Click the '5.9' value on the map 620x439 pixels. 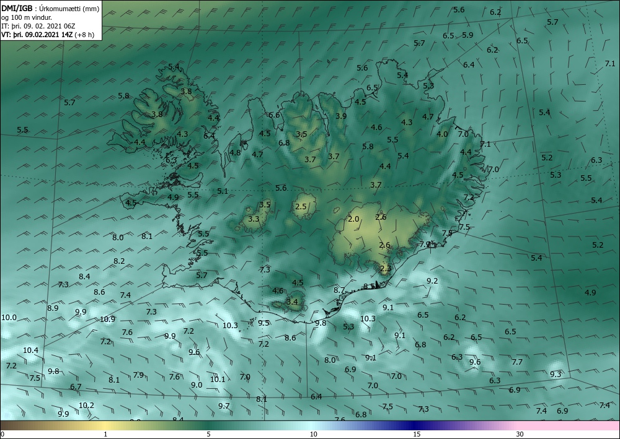pyautogui.click(x=467, y=35)
